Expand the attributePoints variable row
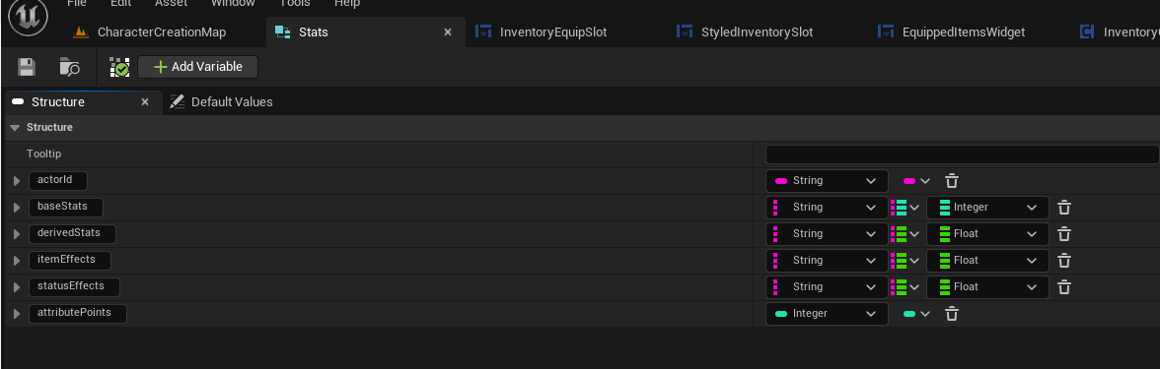 click(16, 314)
